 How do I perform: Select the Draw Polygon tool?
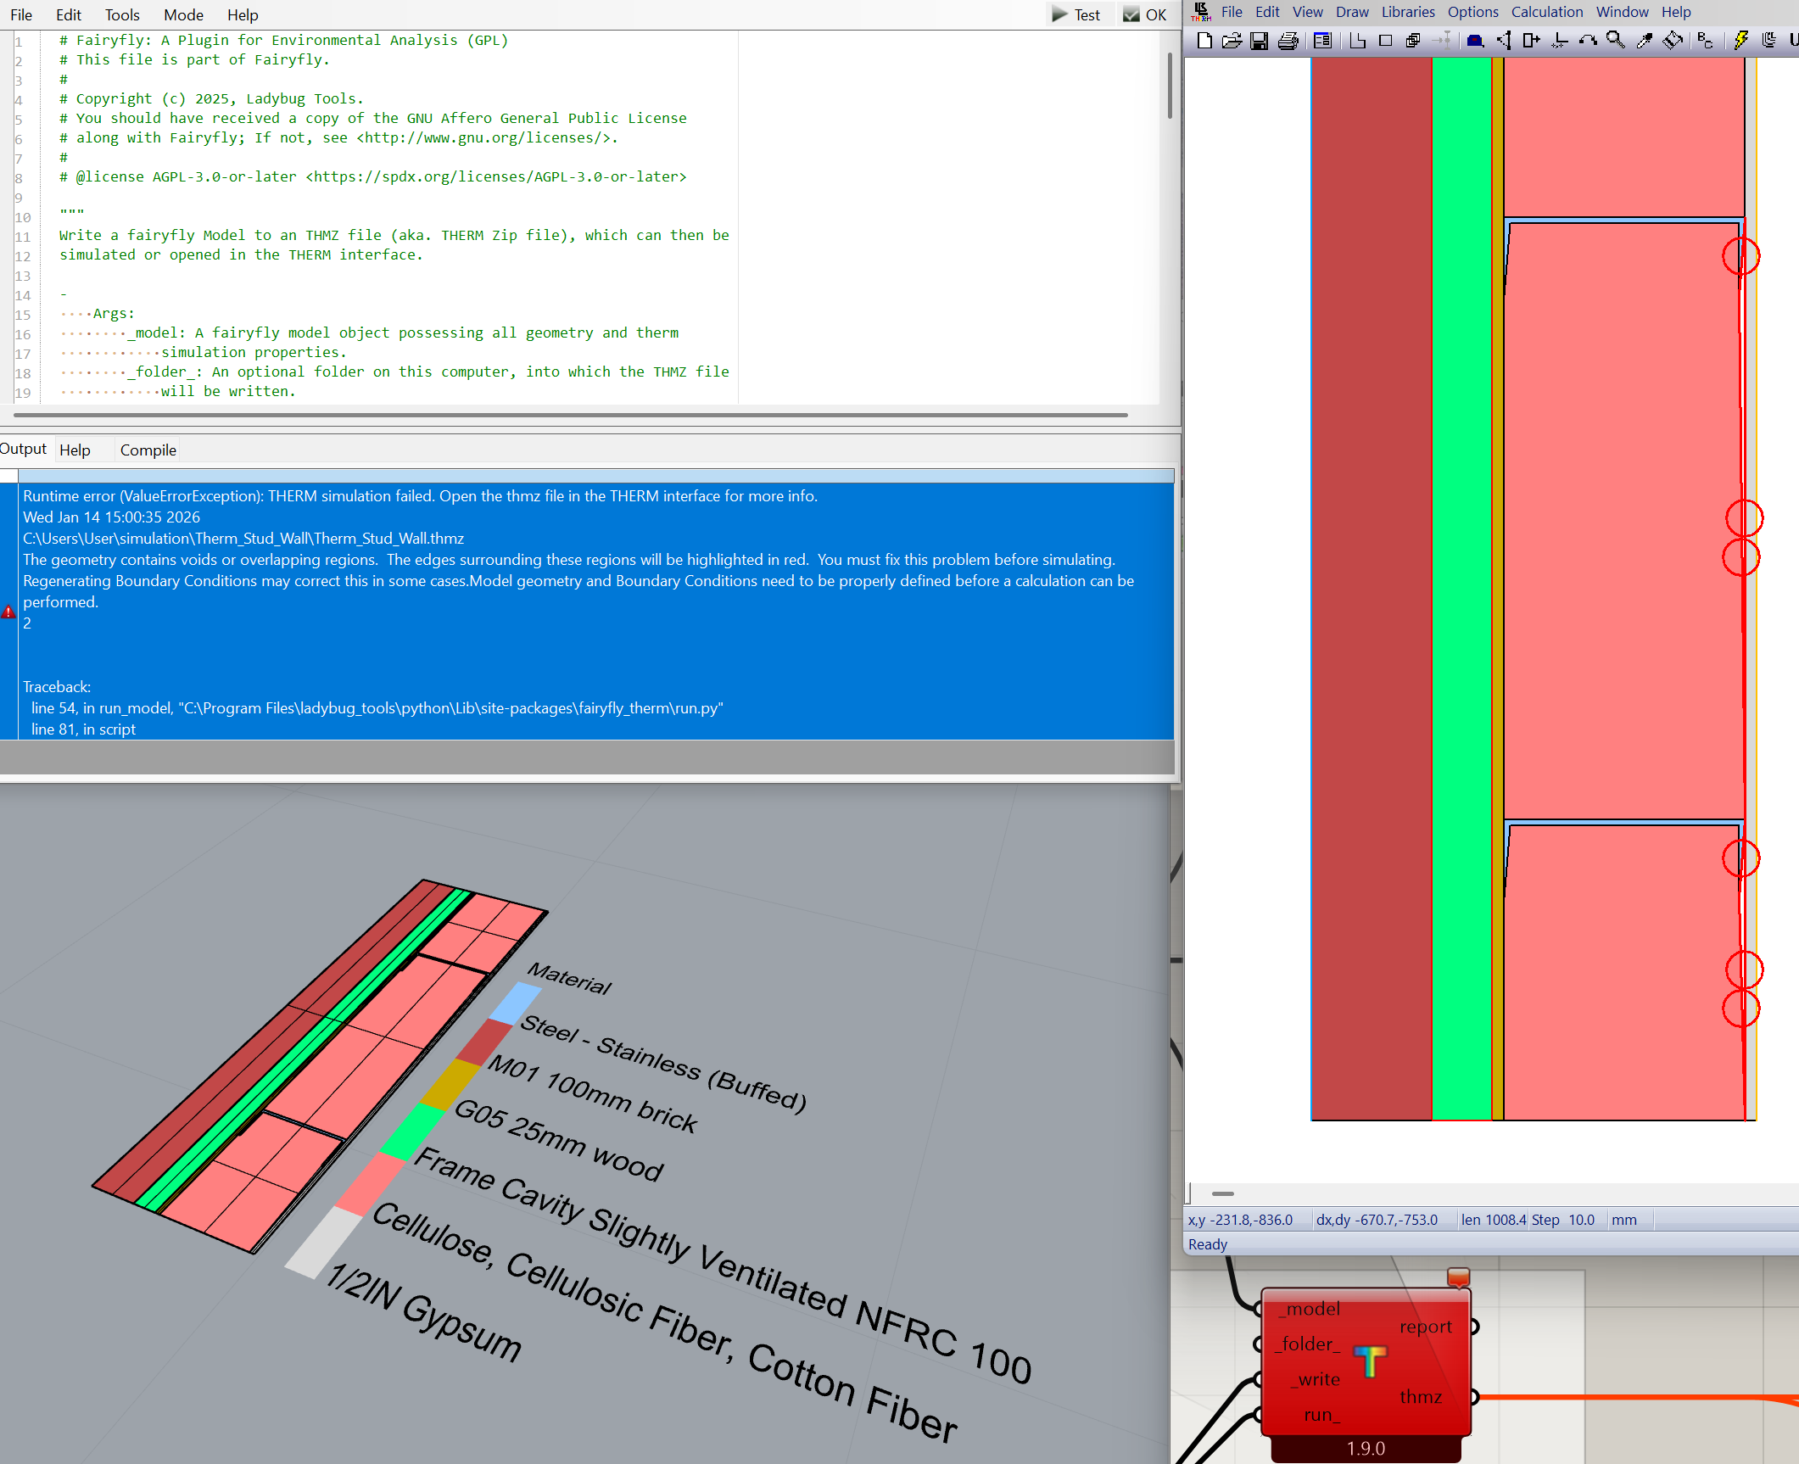point(1357,40)
